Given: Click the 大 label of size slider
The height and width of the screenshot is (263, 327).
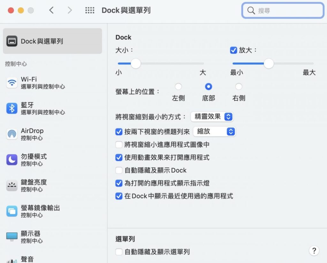Looking at the screenshot, I should (x=203, y=72).
